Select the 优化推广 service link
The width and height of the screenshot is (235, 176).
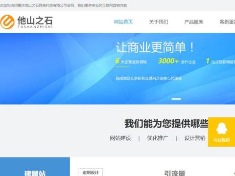point(158,138)
